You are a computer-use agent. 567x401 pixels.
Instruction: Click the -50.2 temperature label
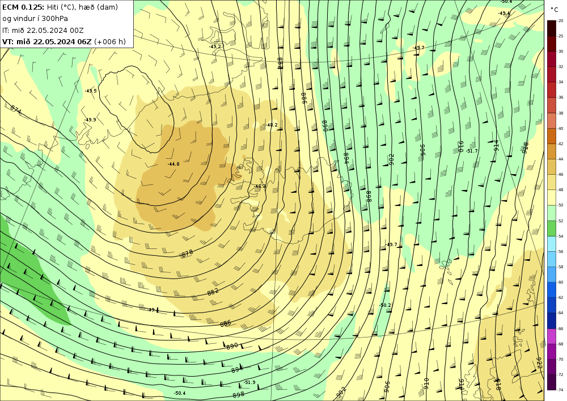[385, 305]
